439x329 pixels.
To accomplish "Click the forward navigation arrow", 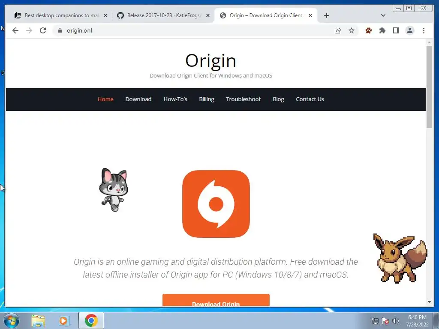I will coord(29,30).
